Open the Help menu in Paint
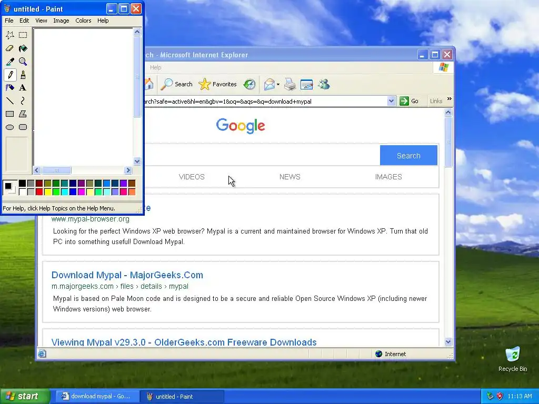Screen dimensions: 539x404 [103, 21]
